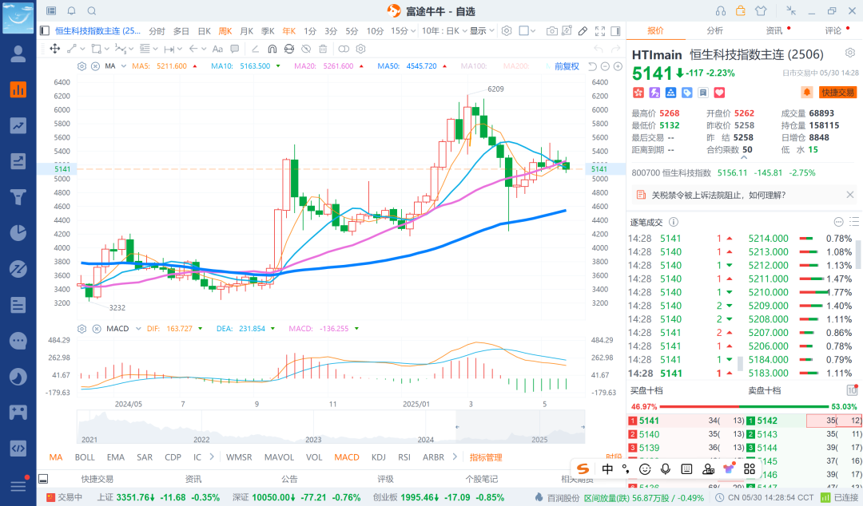Viewport: 863px width, 506px height.
Task: Toggle right sidebar panel icon
Action: (x=616, y=31)
